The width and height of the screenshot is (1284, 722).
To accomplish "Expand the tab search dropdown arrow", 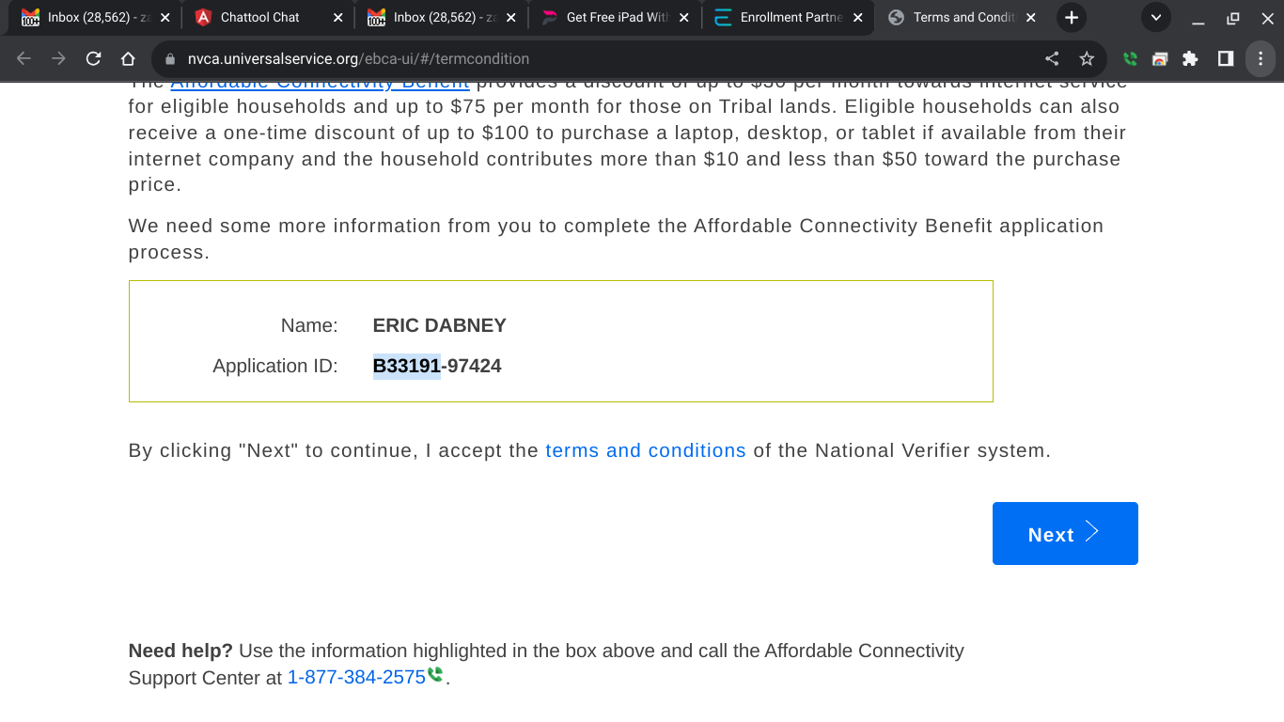I will click(1155, 17).
